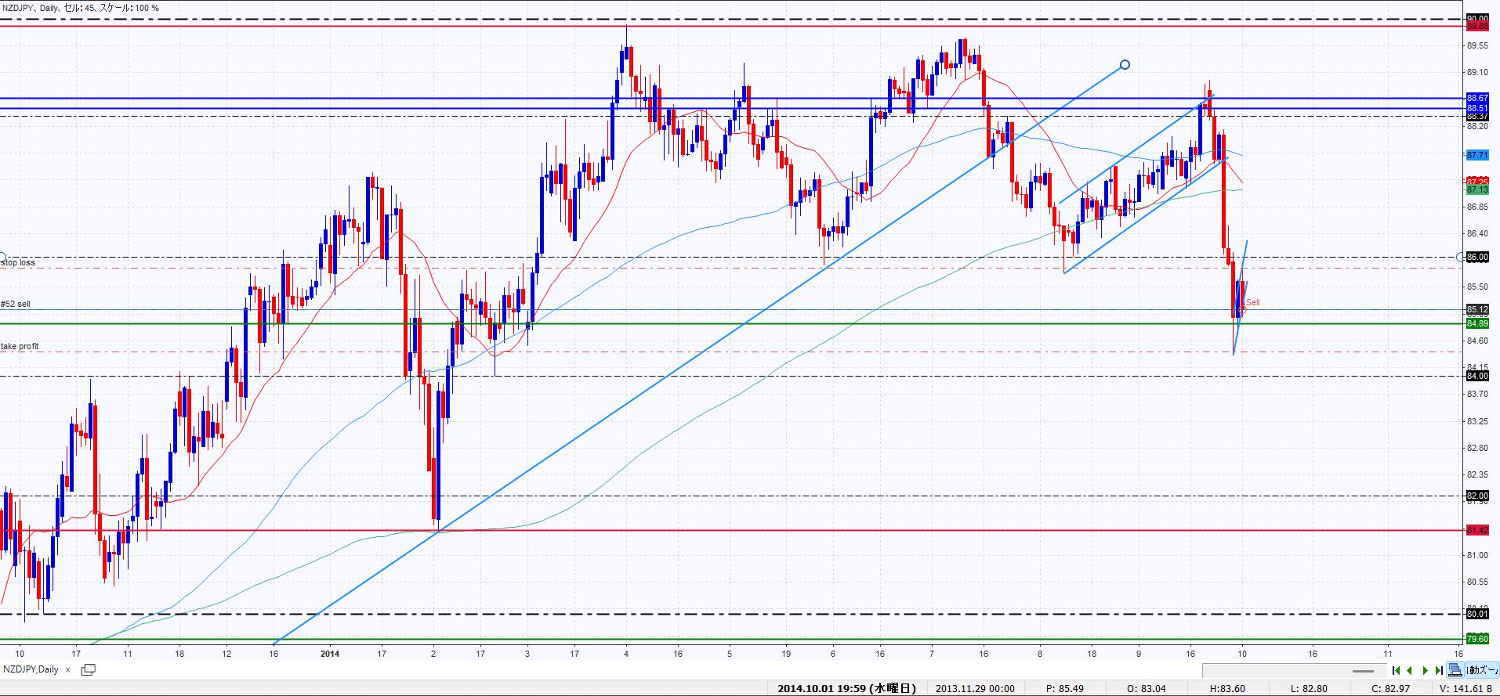Click the blue 88.67 price tag

(1477, 98)
